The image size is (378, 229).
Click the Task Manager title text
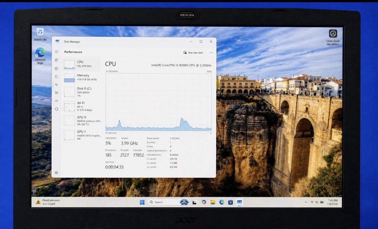pos(72,41)
